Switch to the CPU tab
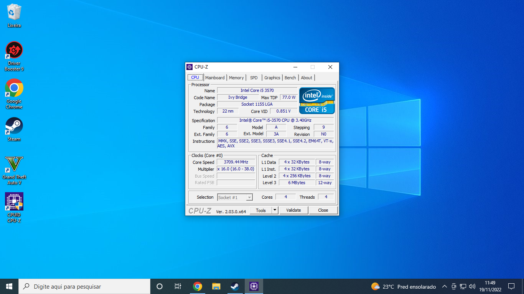 [x=195, y=78]
